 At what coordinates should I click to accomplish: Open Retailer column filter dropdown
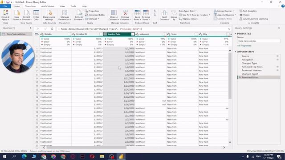[x=69, y=34]
